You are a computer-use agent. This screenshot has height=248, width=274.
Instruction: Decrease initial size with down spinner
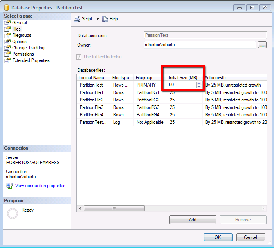(199, 87)
